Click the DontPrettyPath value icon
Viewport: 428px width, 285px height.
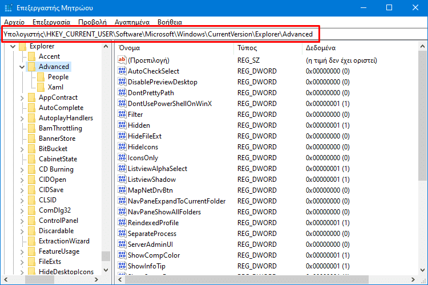pyautogui.click(x=122, y=92)
